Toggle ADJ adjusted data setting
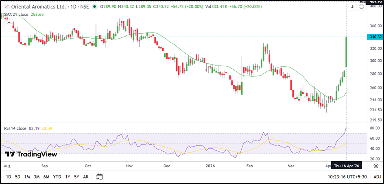The image size is (384, 184). (x=377, y=177)
